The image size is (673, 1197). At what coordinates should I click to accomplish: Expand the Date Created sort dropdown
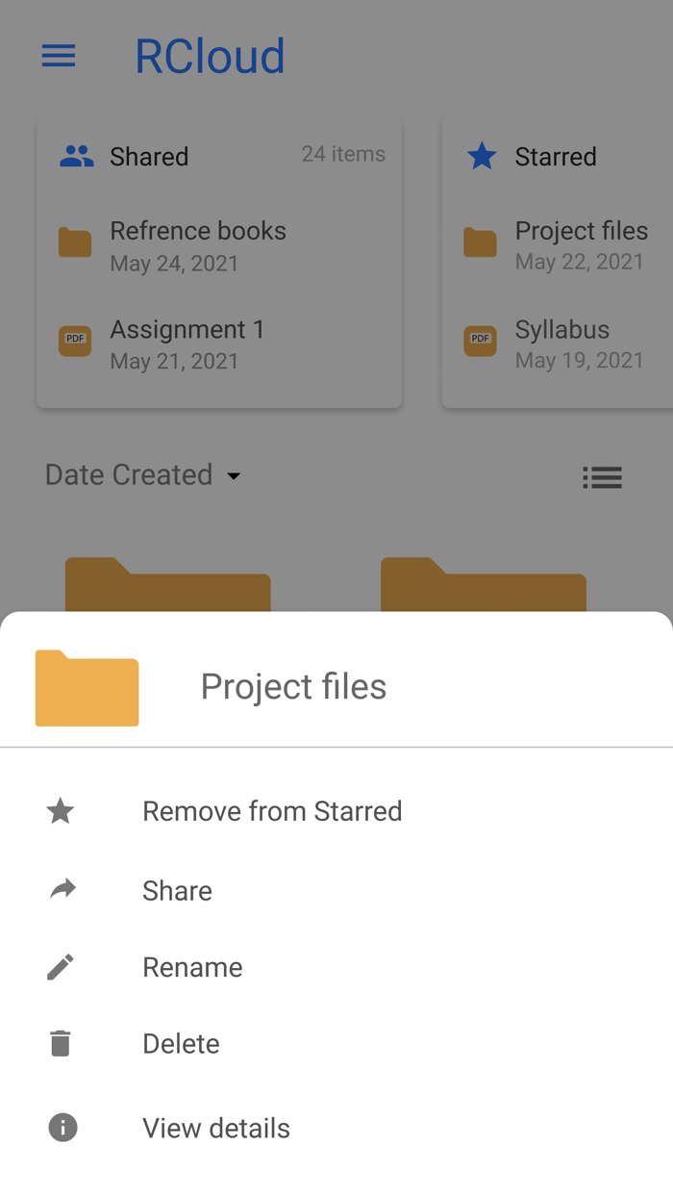235,475
